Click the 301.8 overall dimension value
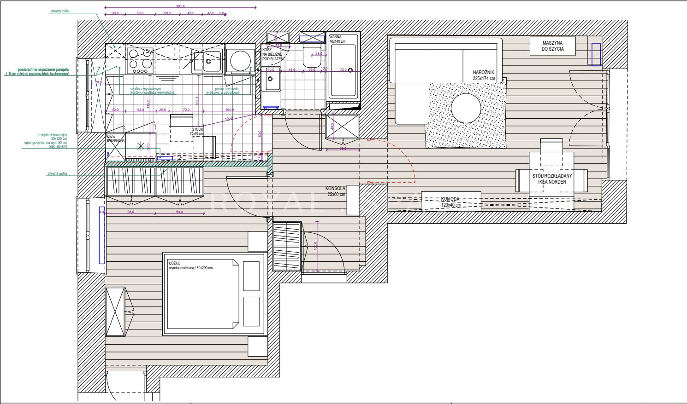 (180, 6)
